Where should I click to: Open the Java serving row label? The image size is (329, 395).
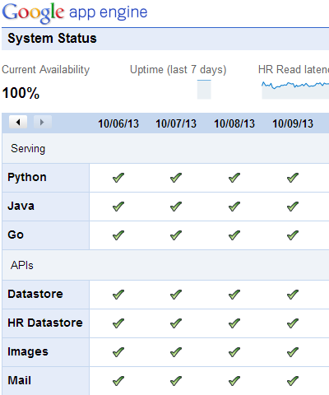coord(21,206)
